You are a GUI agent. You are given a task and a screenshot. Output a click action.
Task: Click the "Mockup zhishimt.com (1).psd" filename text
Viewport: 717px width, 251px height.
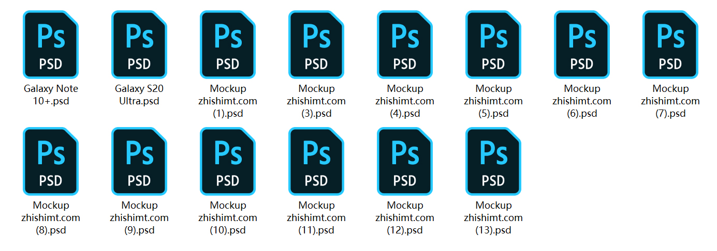coord(228,101)
